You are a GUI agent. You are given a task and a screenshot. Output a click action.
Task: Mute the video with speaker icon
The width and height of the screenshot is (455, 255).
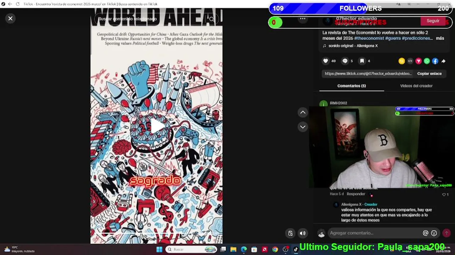303,233
